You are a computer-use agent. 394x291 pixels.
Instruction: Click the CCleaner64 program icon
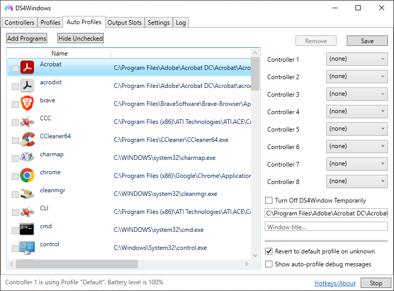click(x=27, y=139)
